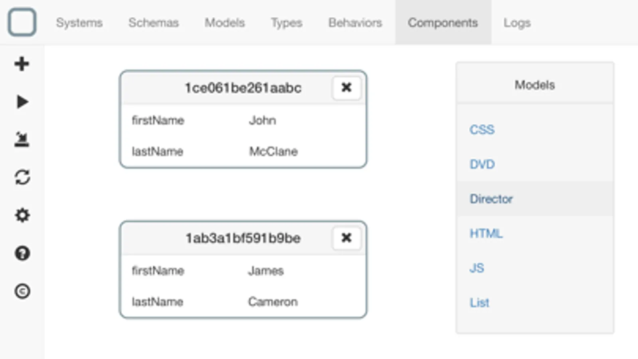This screenshot has width=638, height=359.
Task: Go to the Behaviors tab
Action: (x=355, y=23)
